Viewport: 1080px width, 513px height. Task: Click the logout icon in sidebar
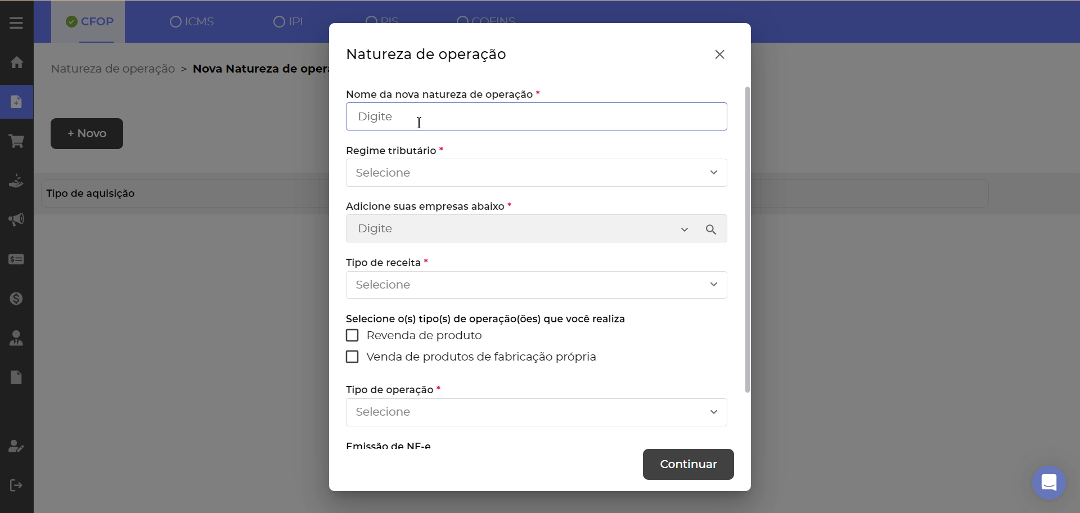[x=16, y=485]
